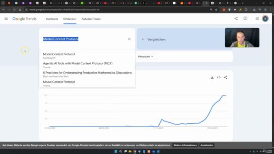Viewport: 274px width, 154px height.
Task: Close the active Google Trends tab
Action: [x=206, y=3]
